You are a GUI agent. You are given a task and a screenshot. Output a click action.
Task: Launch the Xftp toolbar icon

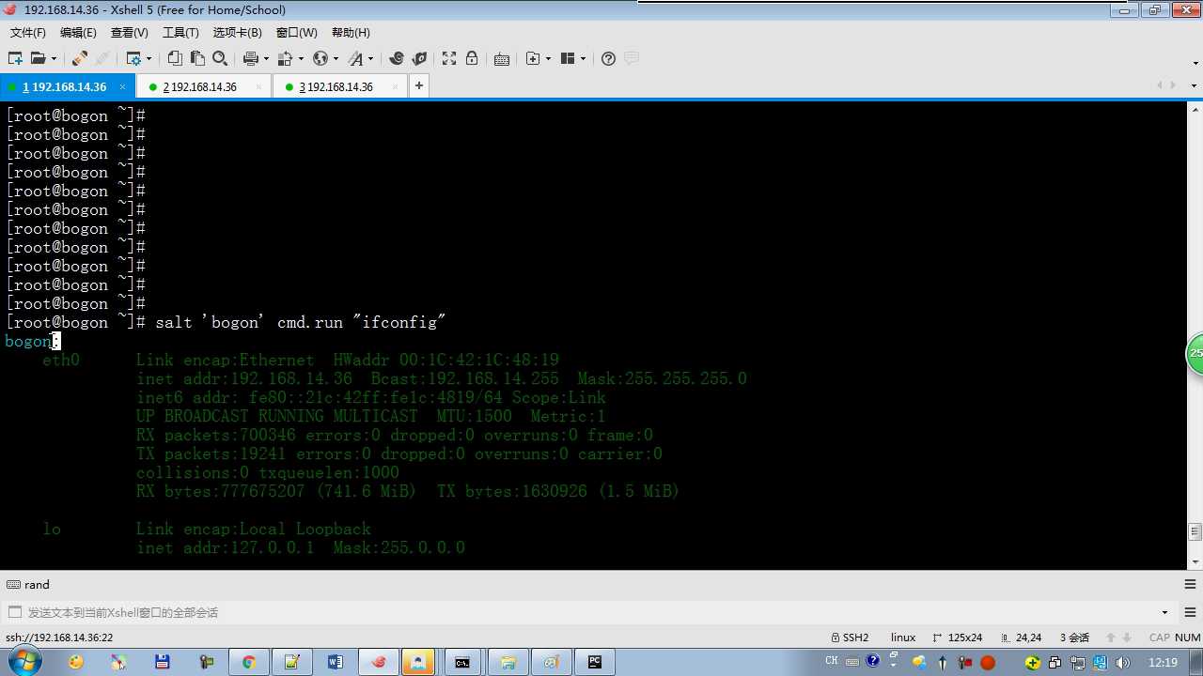(397, 58)
